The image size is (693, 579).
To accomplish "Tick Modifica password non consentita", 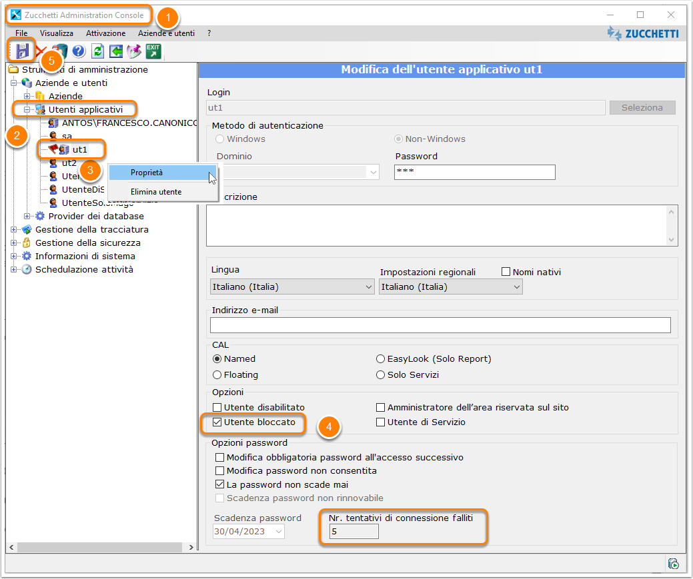I will coord(219,471).
